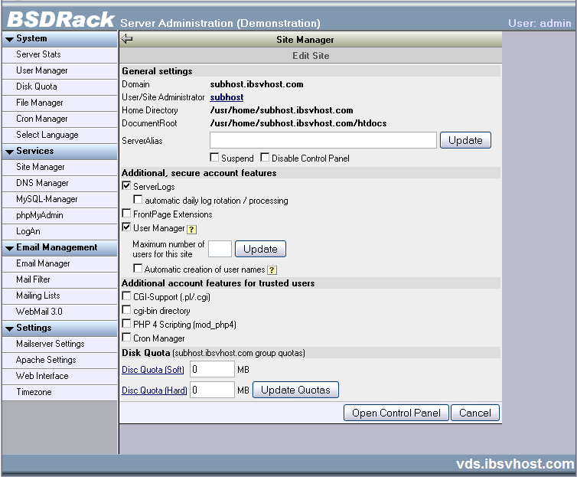
Task: Focus the ServerAlias text field
Action: click(x=323, y=140)
